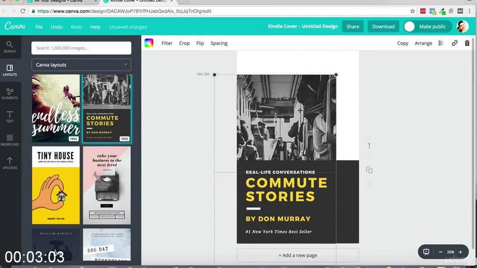Click the REAL-LIFE CONVERSATIONS text
The width and height of the screenshot is (477, 268).
[280, 172]
